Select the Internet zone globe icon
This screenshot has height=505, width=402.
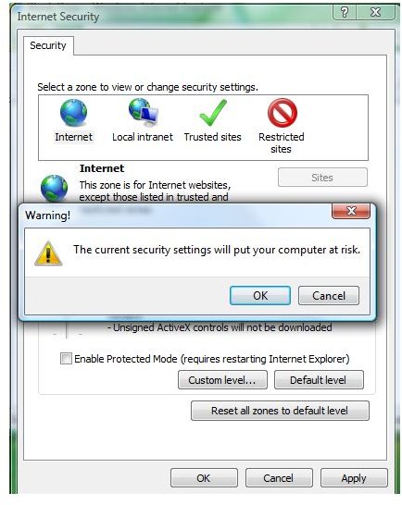73,112
